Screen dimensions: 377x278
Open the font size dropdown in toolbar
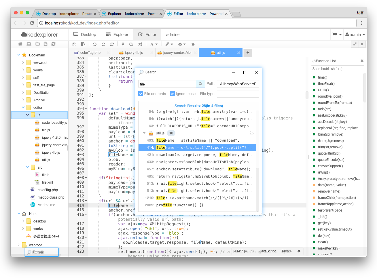tap(154, 44)
